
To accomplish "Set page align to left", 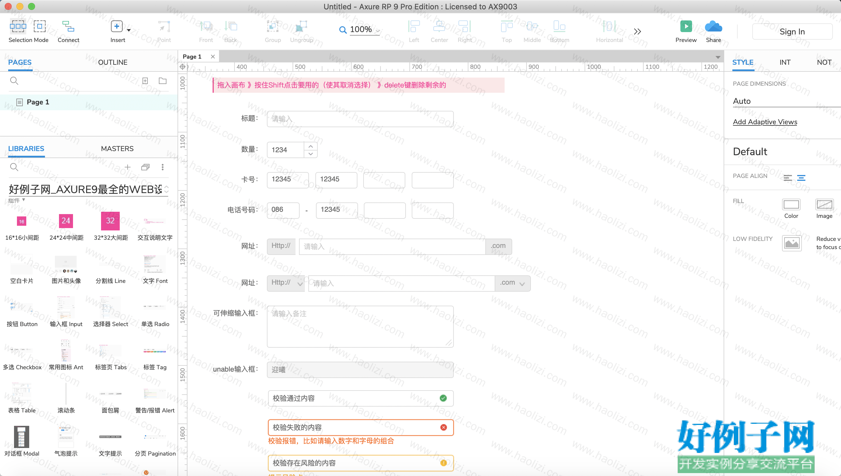I will [788, 178].
